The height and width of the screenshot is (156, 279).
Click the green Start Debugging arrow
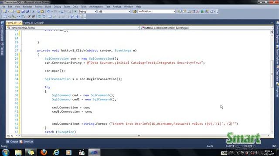point(75,12)
